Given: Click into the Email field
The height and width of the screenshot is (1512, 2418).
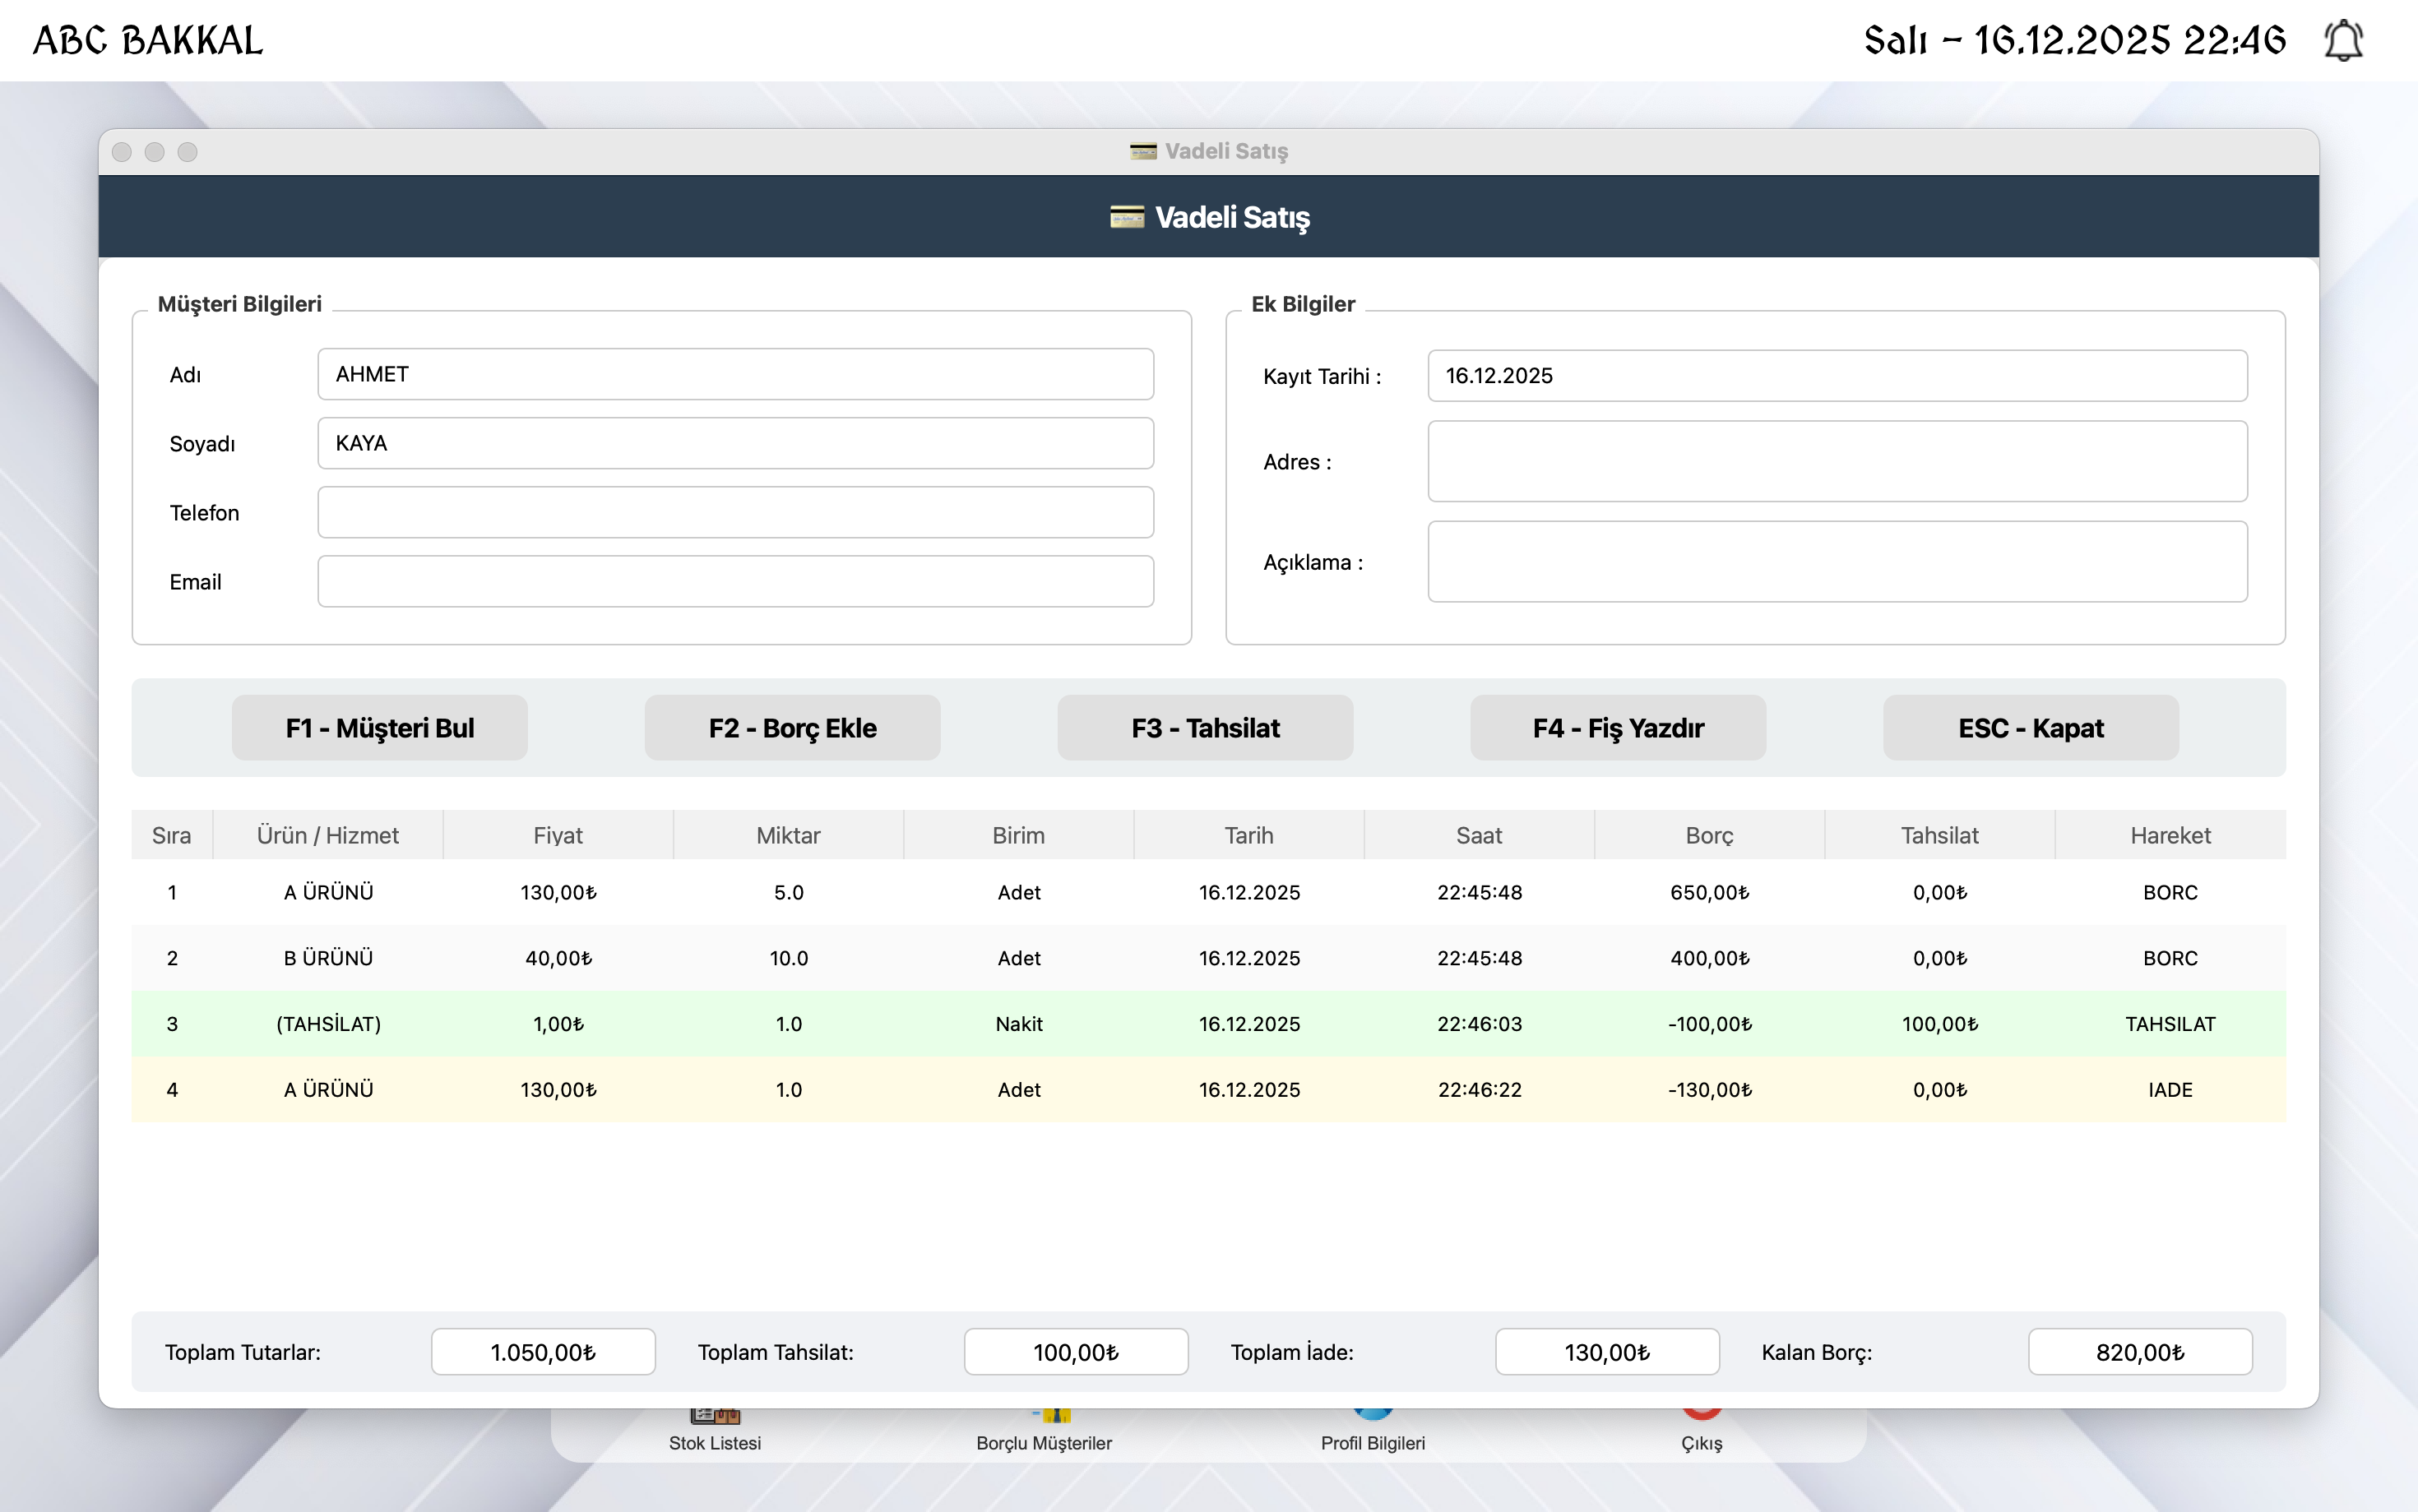Looking at the screenshot, I should (735, 582).
